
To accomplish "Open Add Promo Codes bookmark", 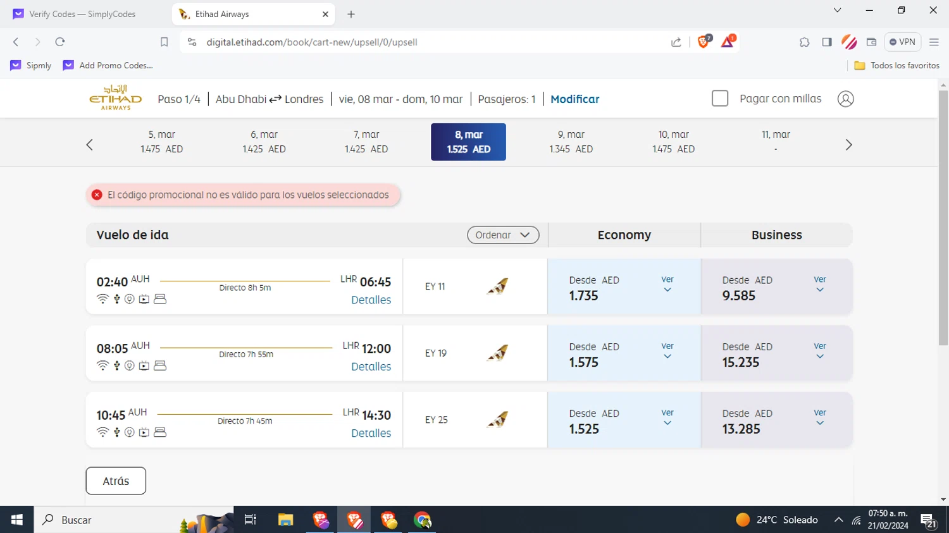I will click(108, 65).
